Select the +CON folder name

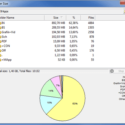pyautogui.click(x=6, y=46)
